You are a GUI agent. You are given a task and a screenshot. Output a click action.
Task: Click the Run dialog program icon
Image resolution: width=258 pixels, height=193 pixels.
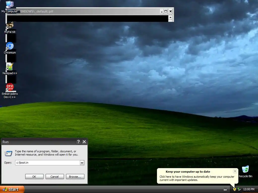coord(8,153)
